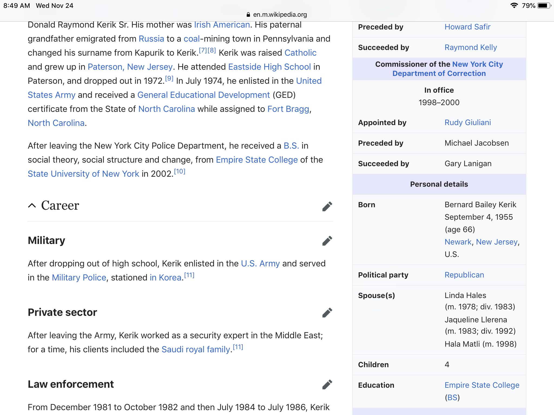This screenshot has height=415, width=554.
Task: Tap the Career section heading
Action: tap(60, 206)
